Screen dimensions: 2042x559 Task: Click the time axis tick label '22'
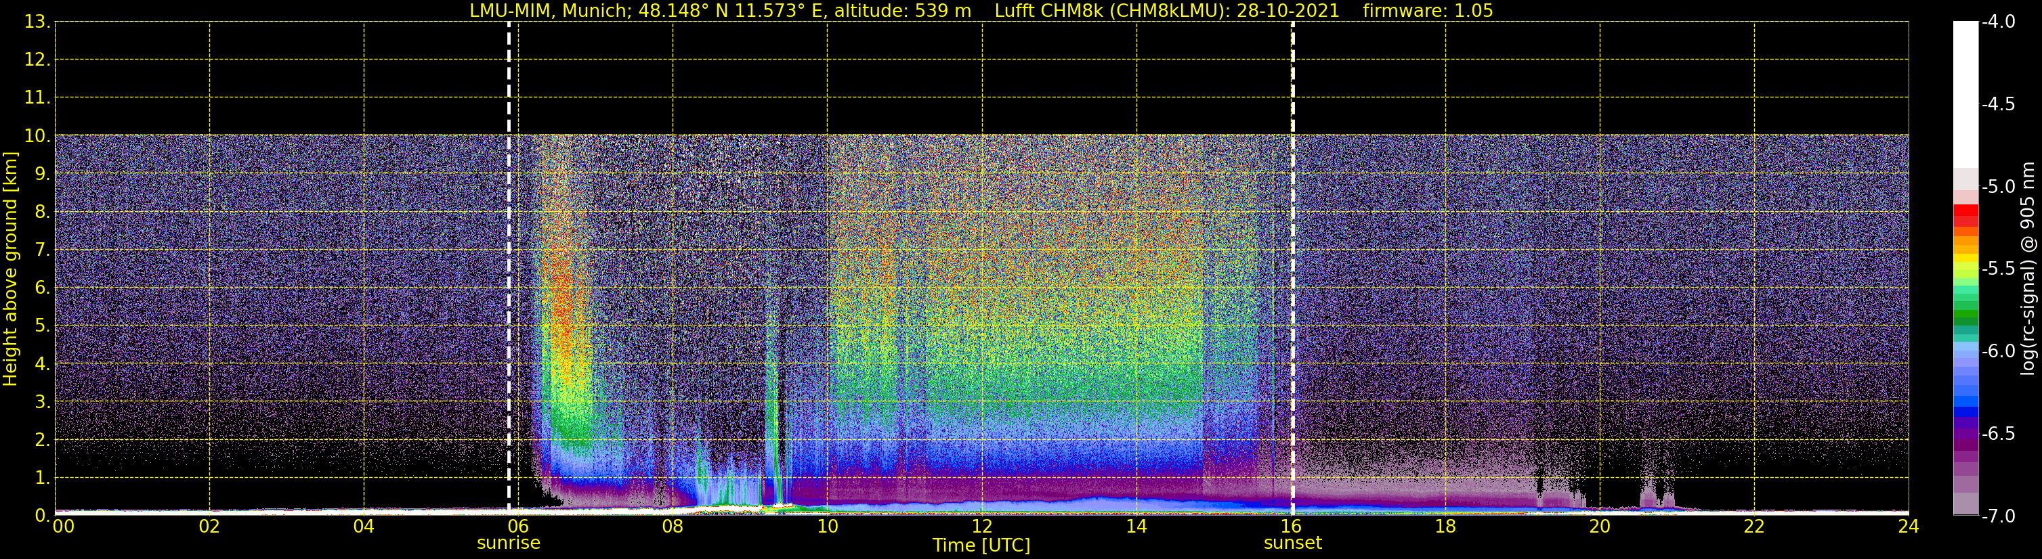pyautogui.click(x=1754, y=527)
